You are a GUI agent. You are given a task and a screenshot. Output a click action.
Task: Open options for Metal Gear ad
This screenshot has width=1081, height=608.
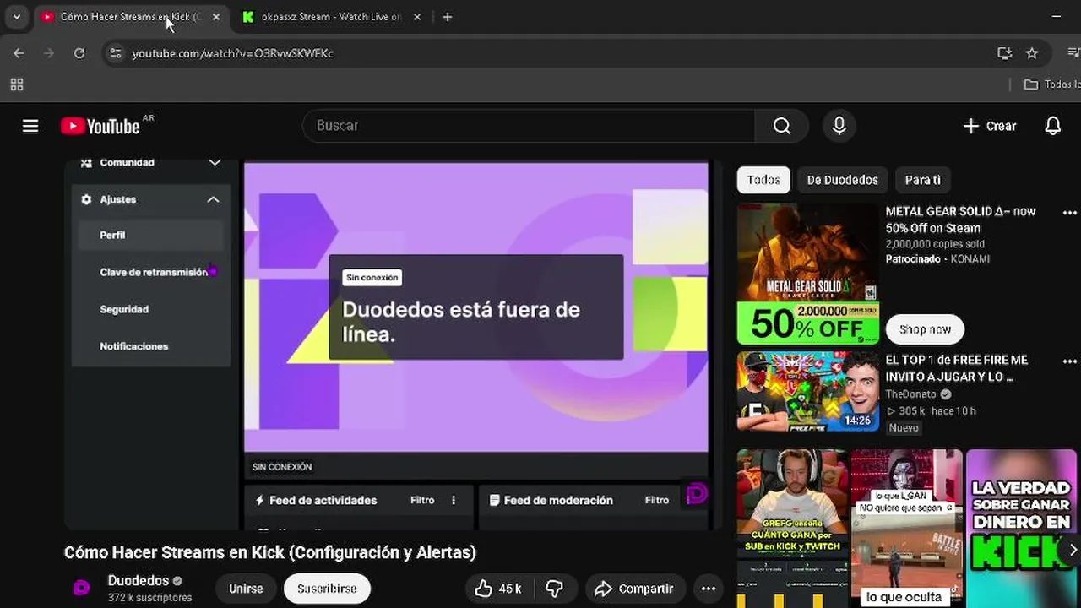(x=1069, y=213)
